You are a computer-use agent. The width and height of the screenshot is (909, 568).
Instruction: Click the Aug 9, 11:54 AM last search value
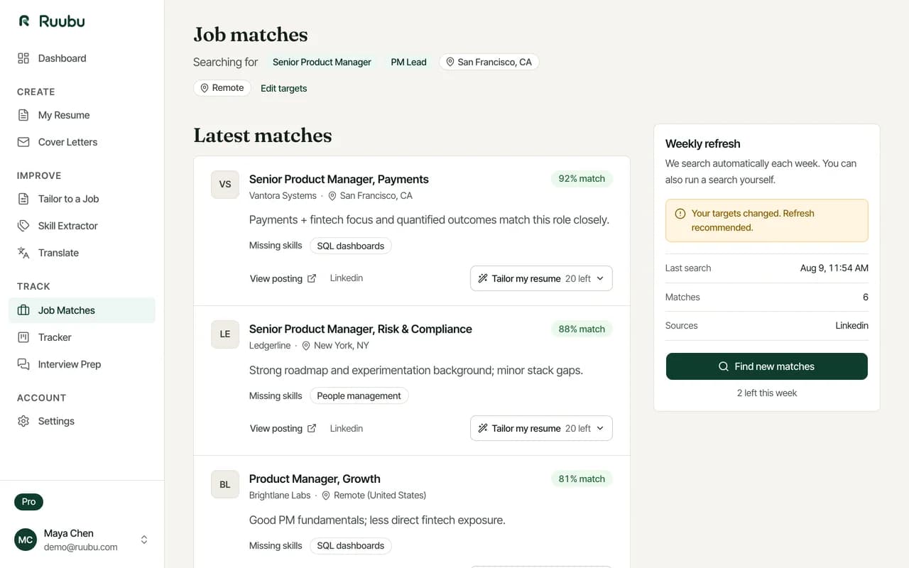[834, 268]
